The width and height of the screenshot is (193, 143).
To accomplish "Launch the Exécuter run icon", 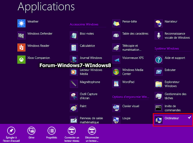I will point(159,71).
